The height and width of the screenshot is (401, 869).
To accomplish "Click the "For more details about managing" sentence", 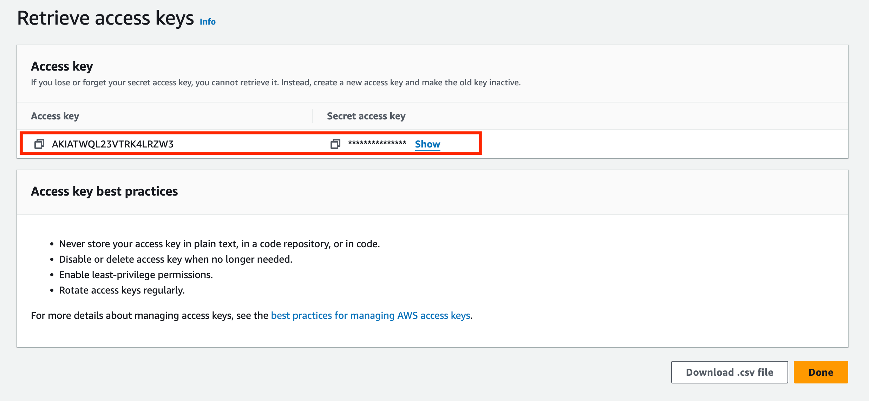I will pos(149,315).
